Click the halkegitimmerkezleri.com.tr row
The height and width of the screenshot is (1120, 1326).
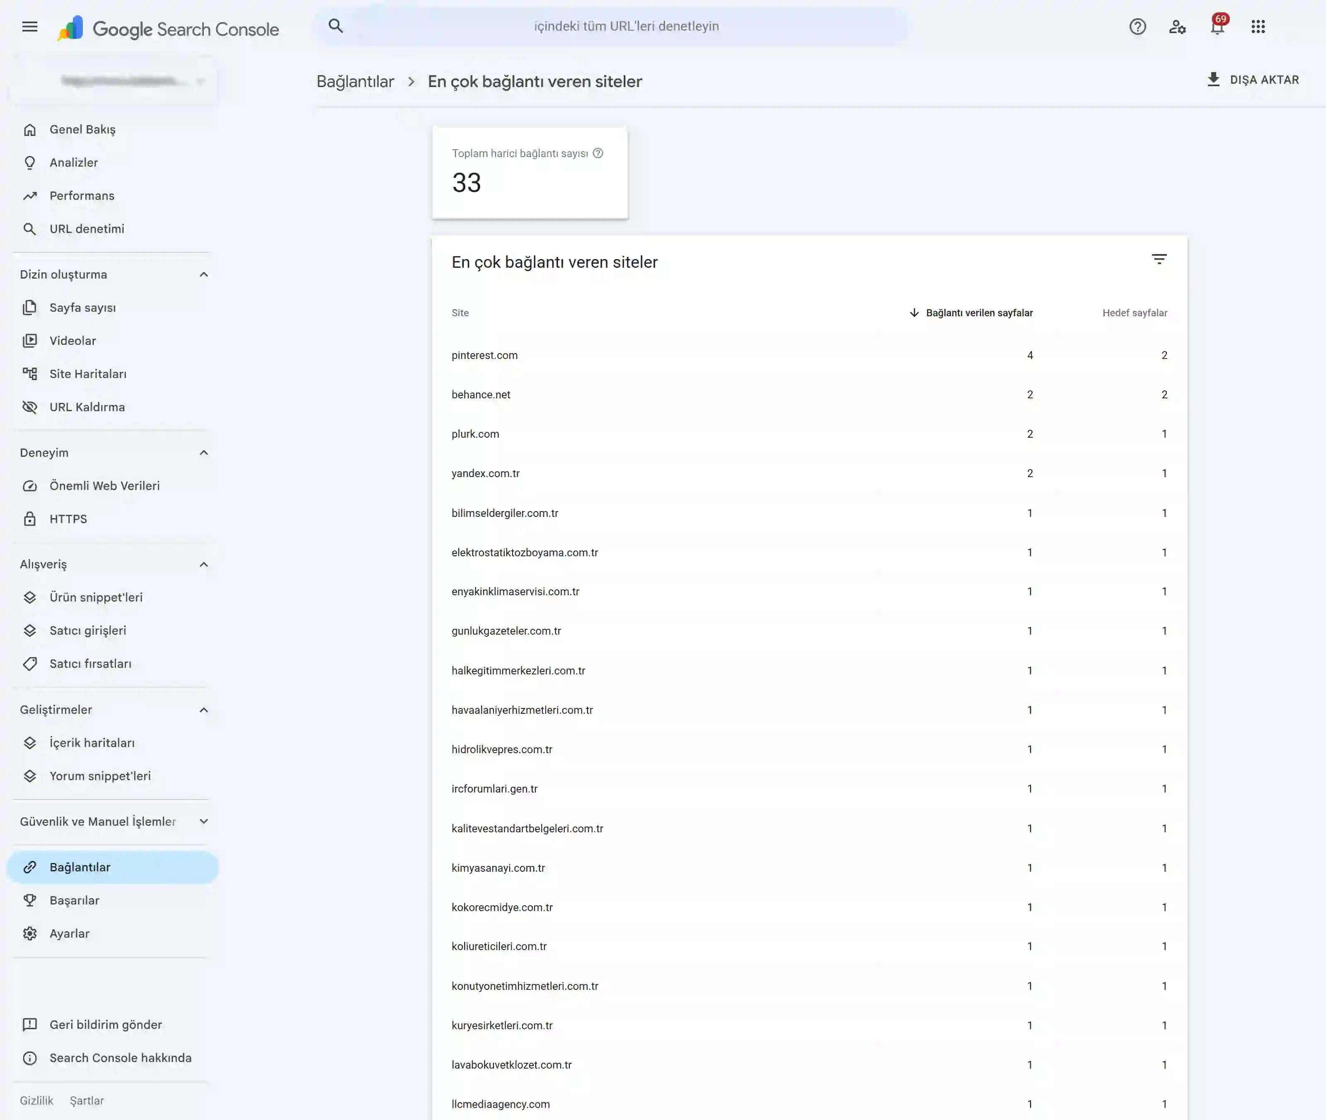809,671
